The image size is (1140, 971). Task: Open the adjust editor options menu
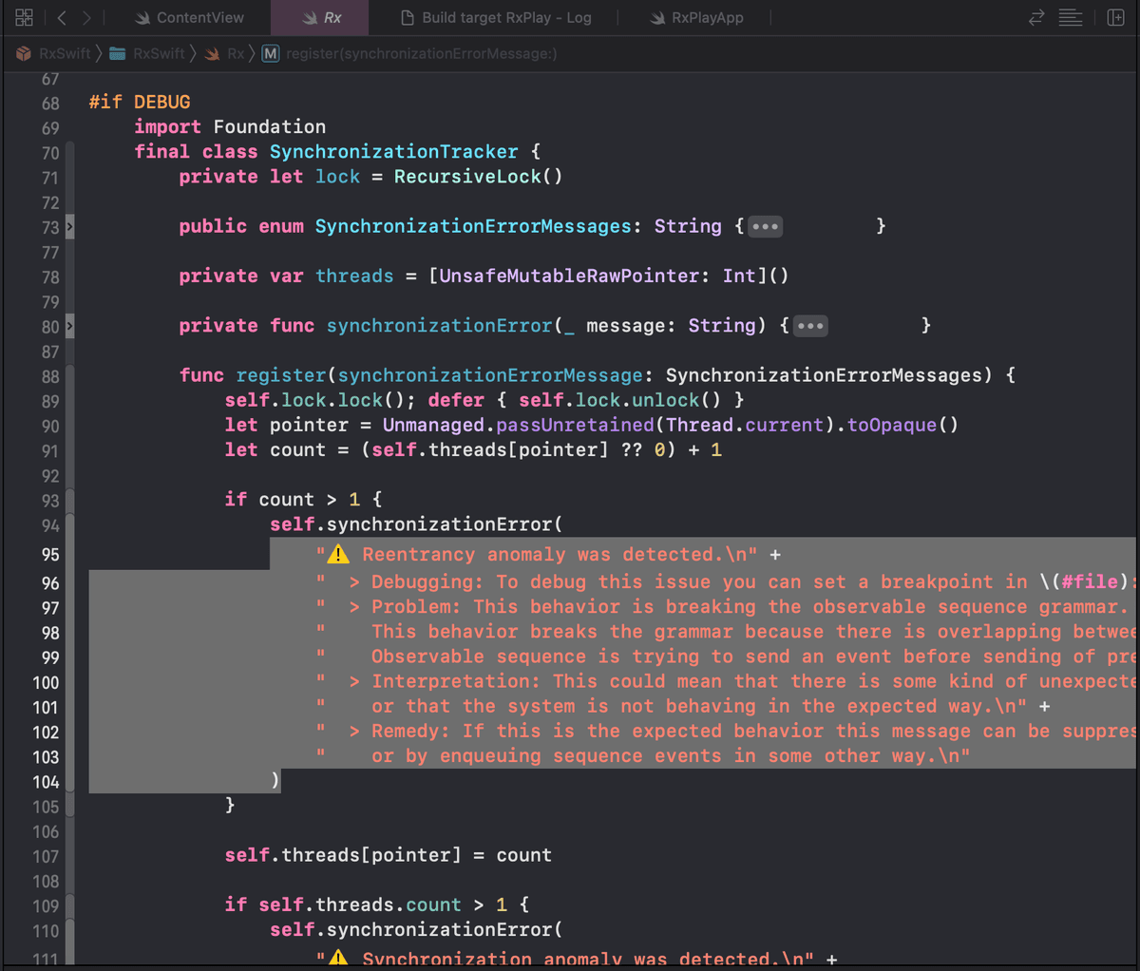[x=1071, y=17]
